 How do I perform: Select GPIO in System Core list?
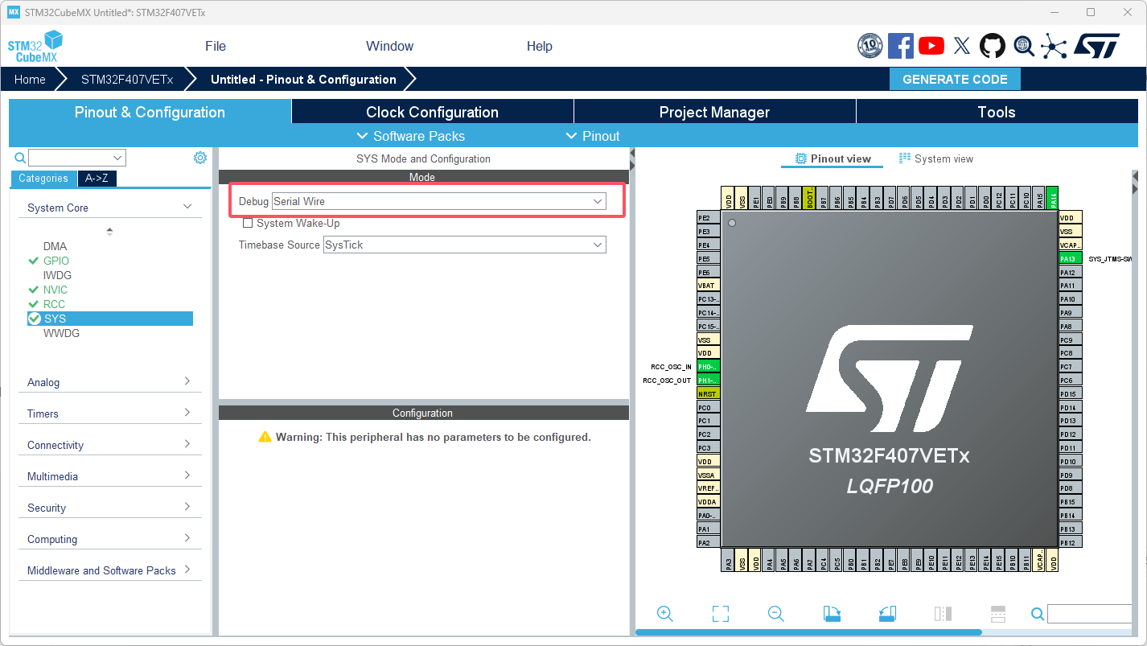[x=56, y=261]
